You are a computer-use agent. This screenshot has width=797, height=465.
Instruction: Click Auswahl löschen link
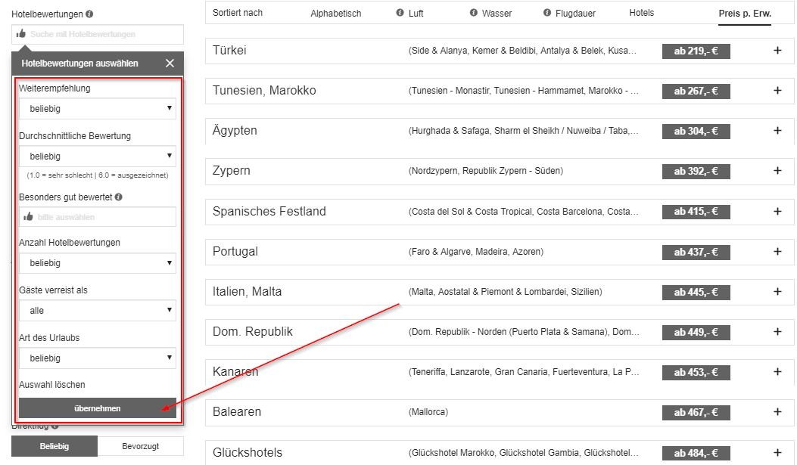click(52, 385)
